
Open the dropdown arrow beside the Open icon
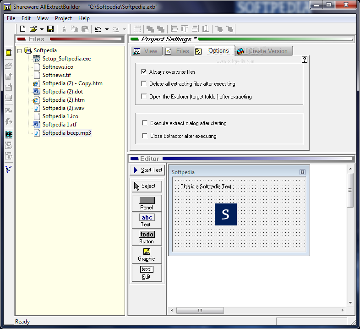pos(42,29)
